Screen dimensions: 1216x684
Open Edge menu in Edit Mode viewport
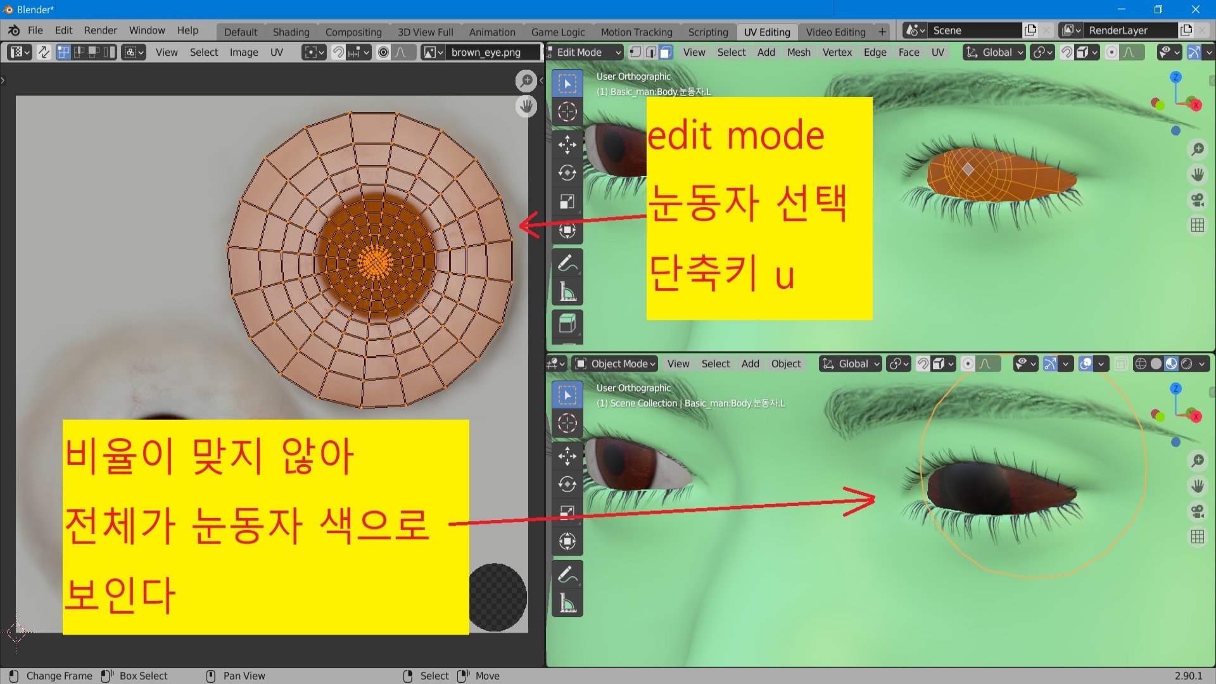point(875,52)
